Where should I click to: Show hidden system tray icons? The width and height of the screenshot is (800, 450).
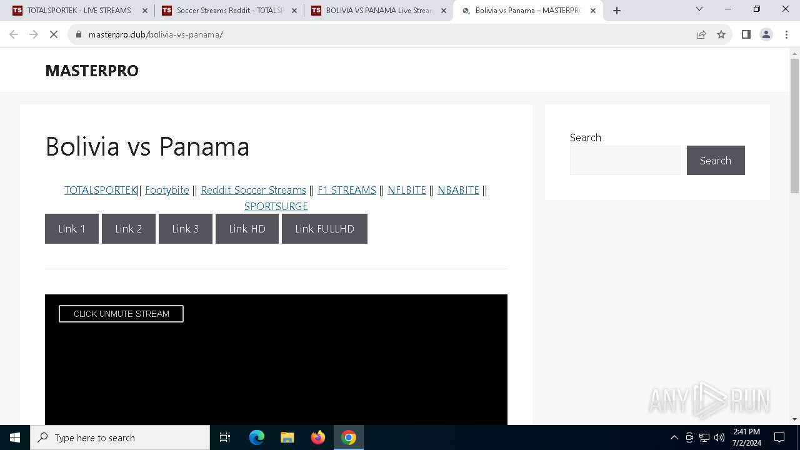674,437
